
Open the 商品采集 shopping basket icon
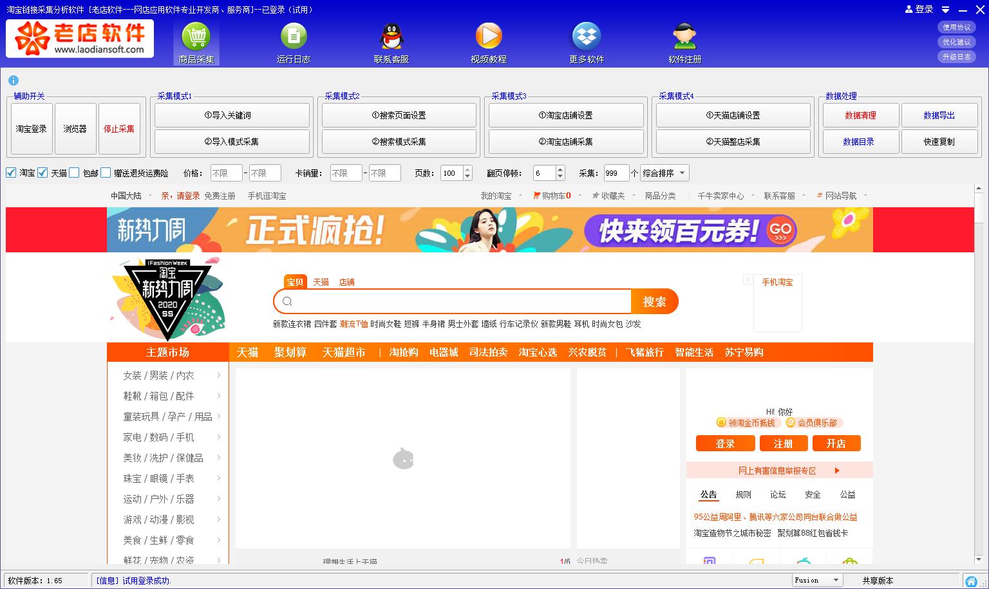point(196,37)
